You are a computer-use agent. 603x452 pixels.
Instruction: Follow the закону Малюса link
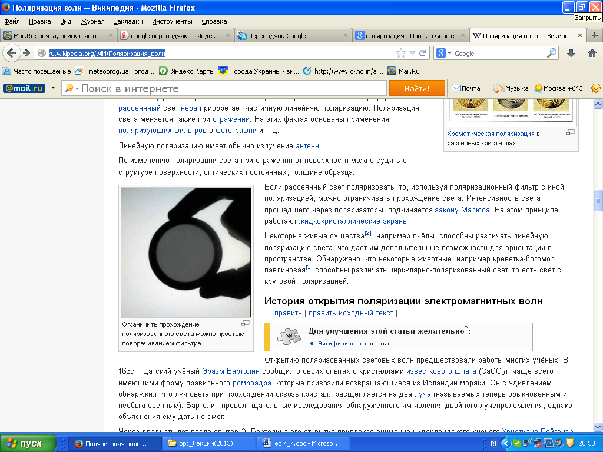pos(462,210)
